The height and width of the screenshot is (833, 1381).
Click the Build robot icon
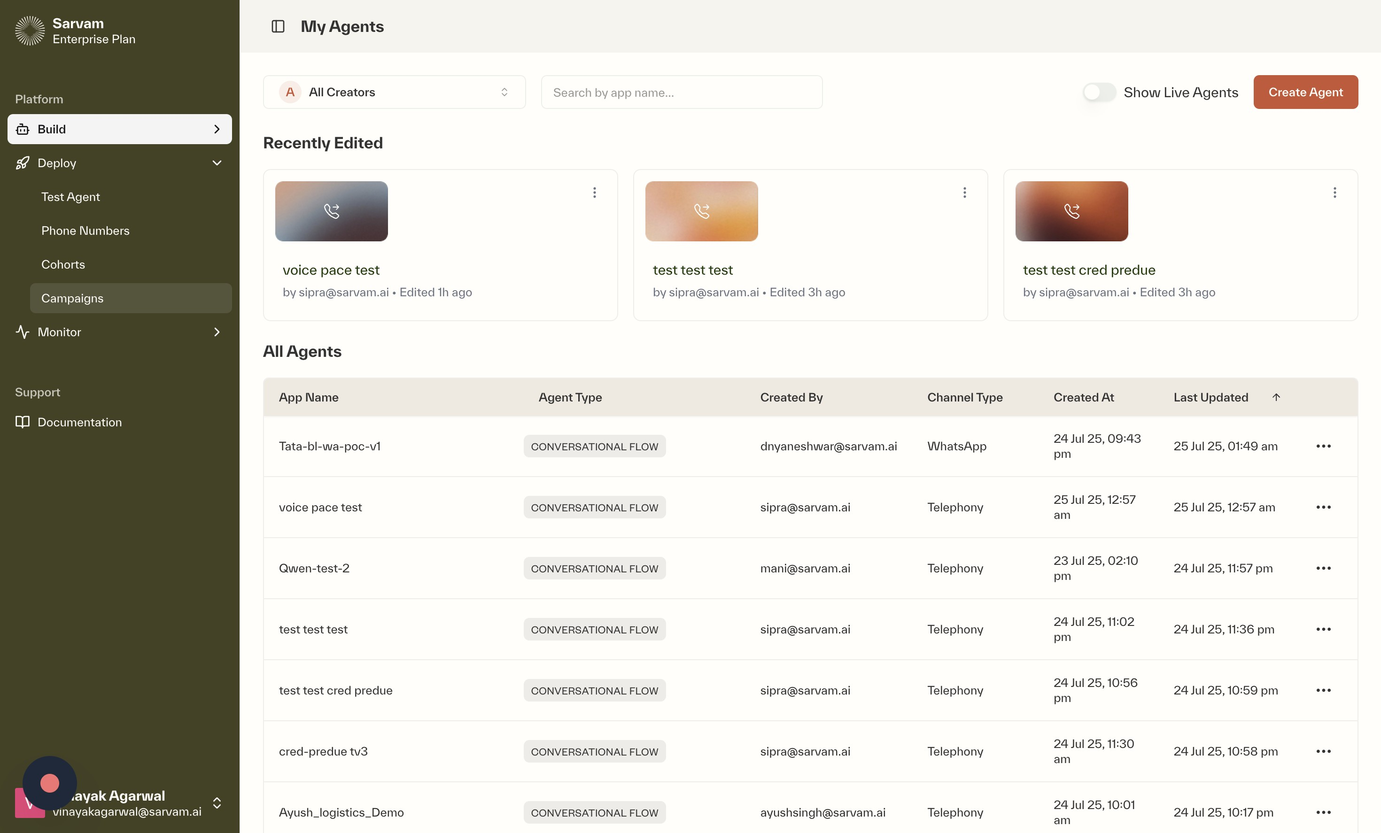[23, 130]
